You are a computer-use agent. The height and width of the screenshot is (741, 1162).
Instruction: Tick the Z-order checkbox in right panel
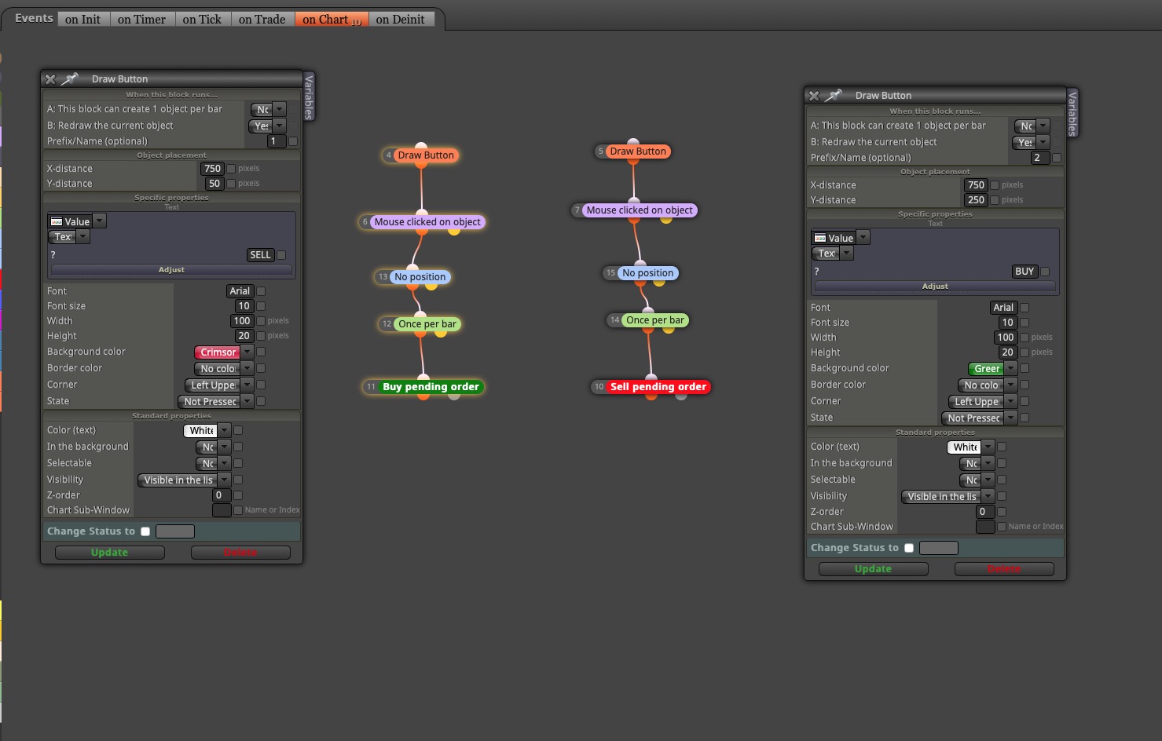coord(1002,512)
